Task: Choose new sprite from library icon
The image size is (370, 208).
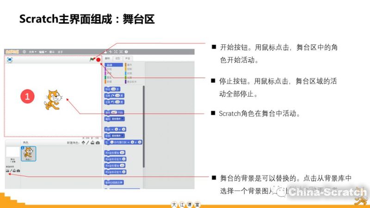Action: (83, 143)
